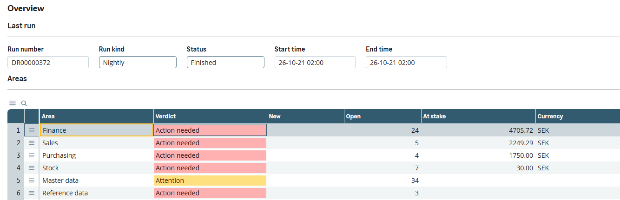Select the Finance area cell
This screenshot has height=200, width=620.
[97, 130]
